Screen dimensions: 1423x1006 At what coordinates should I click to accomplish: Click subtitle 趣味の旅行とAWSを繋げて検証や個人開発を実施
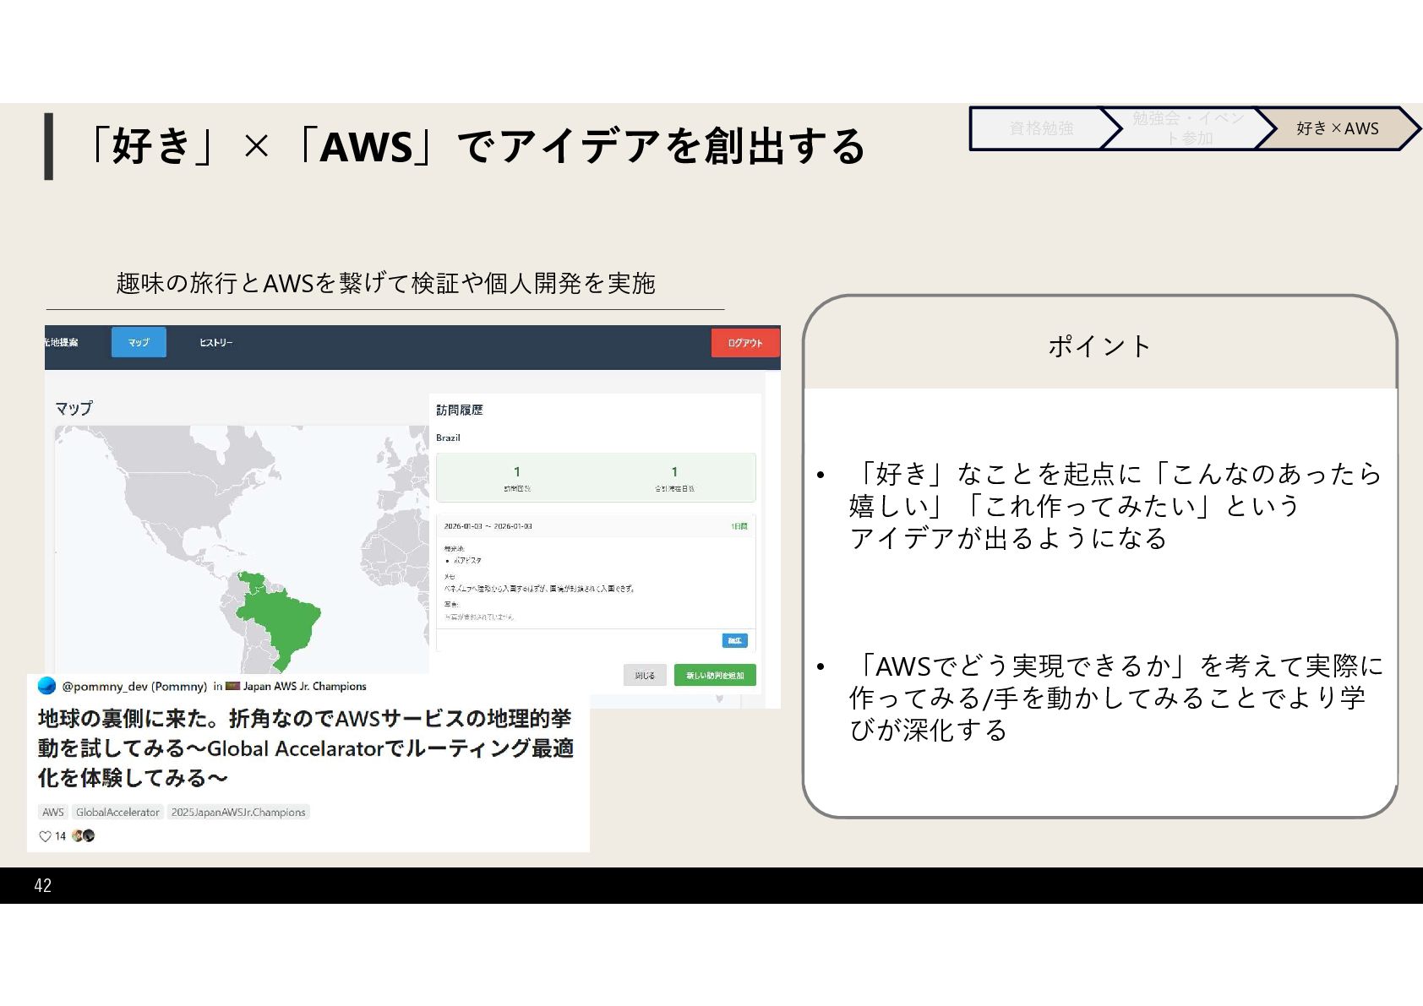coord(385,282)
